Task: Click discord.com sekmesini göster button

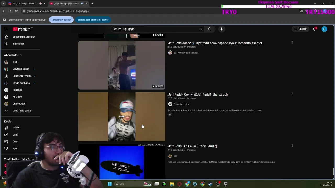Action: (93, 20)
